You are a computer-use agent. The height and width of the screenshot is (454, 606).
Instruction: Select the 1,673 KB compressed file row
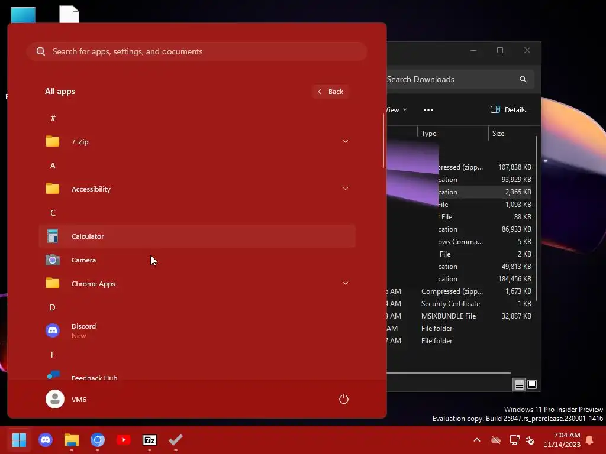click(460, 291)
